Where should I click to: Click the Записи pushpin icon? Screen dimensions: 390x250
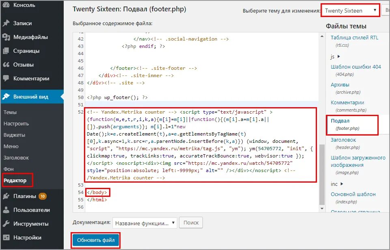point(6,23)
